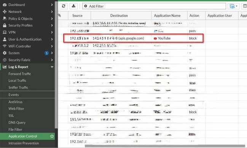247x148 pixels.
Task: Expand the Network menu chevron
Action: [x=52, y=12]
